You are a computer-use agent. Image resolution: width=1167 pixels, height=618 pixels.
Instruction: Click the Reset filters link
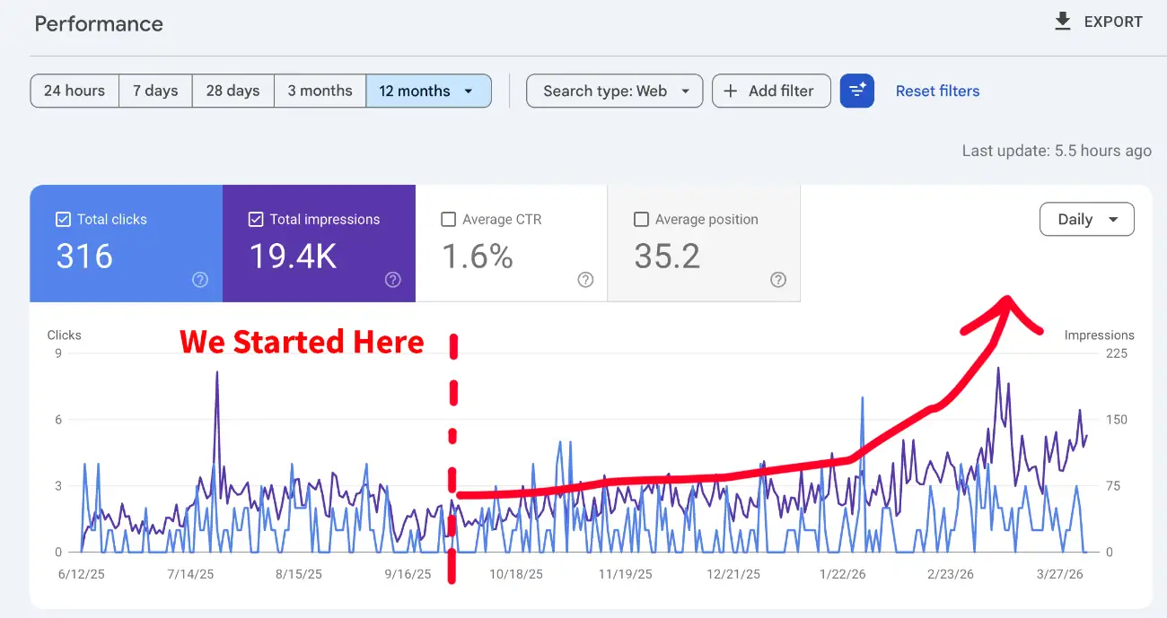click(x=937, y=91)
